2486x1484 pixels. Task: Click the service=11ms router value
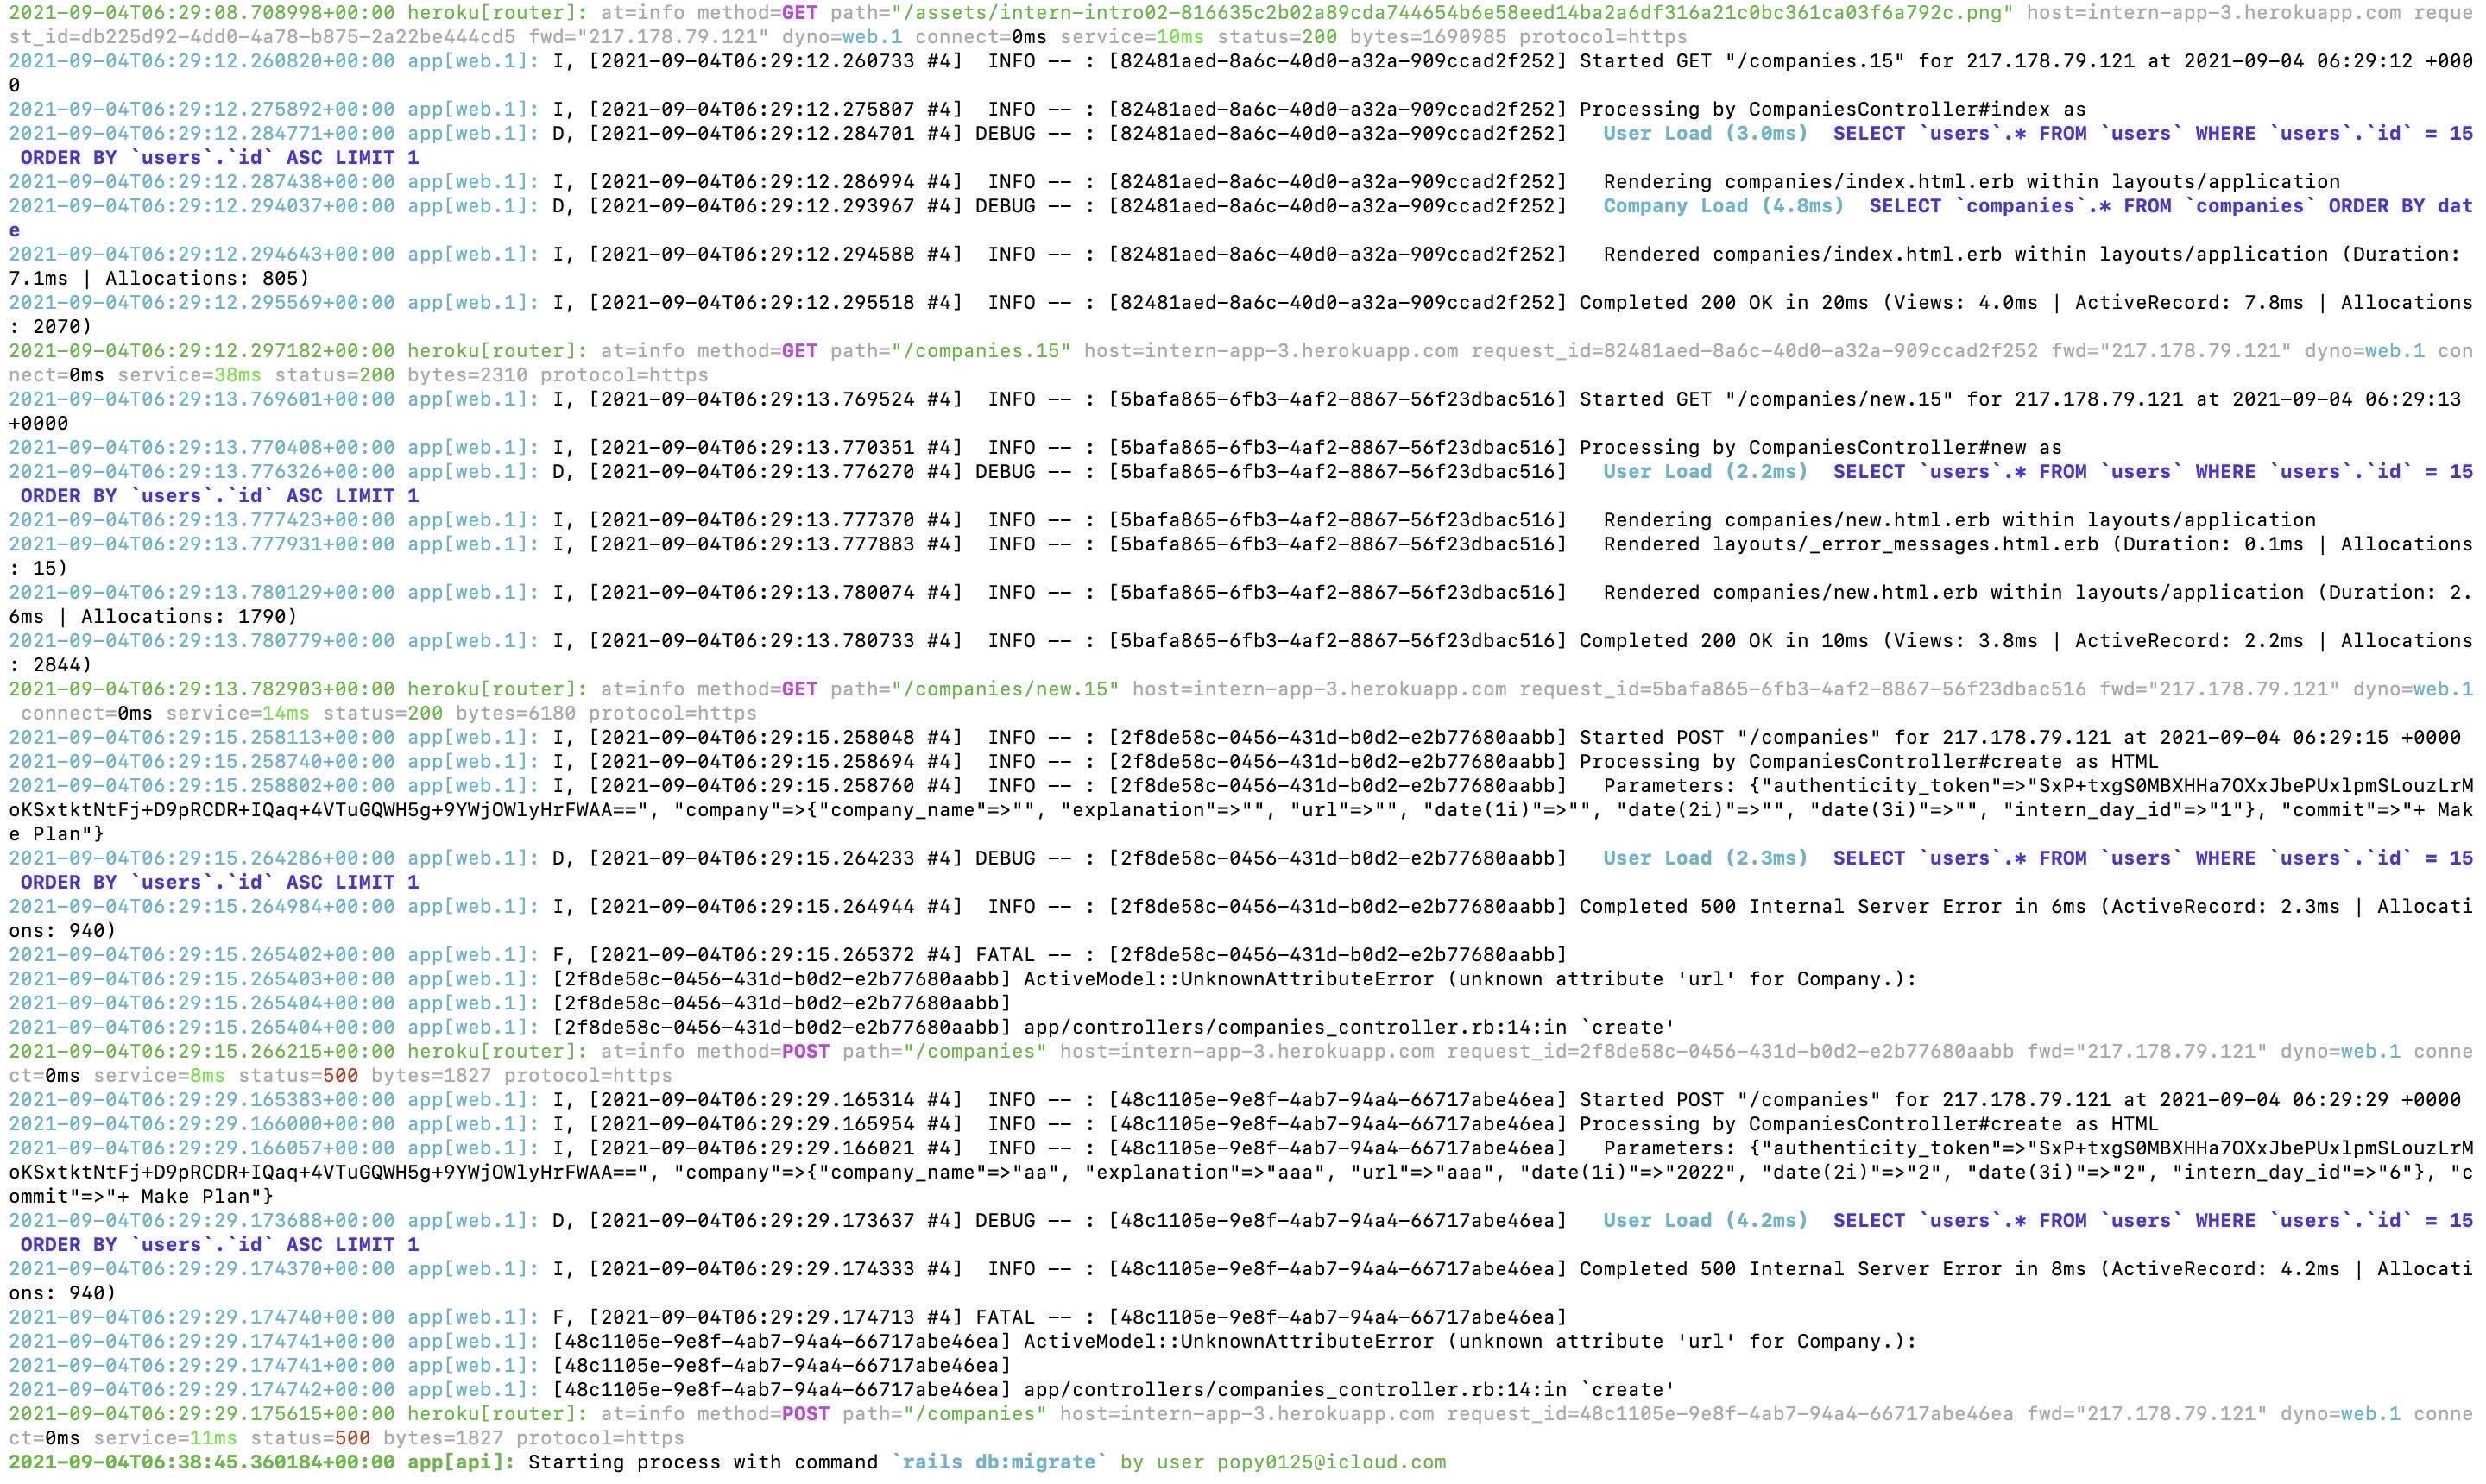pos(165,1438)
